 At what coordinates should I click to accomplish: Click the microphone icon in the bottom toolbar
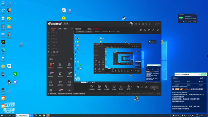click(121, 87)
